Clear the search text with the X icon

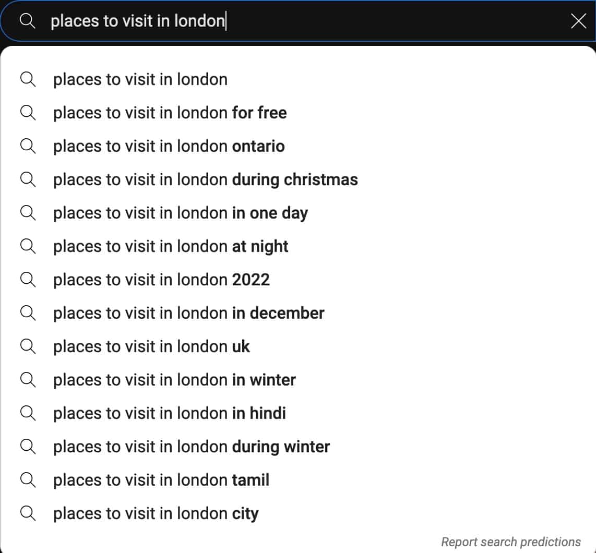pos(578,20)
